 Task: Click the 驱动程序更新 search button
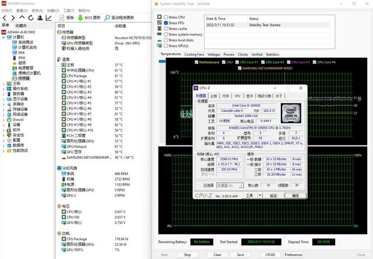pyautogui.click(x=119, y=18)
